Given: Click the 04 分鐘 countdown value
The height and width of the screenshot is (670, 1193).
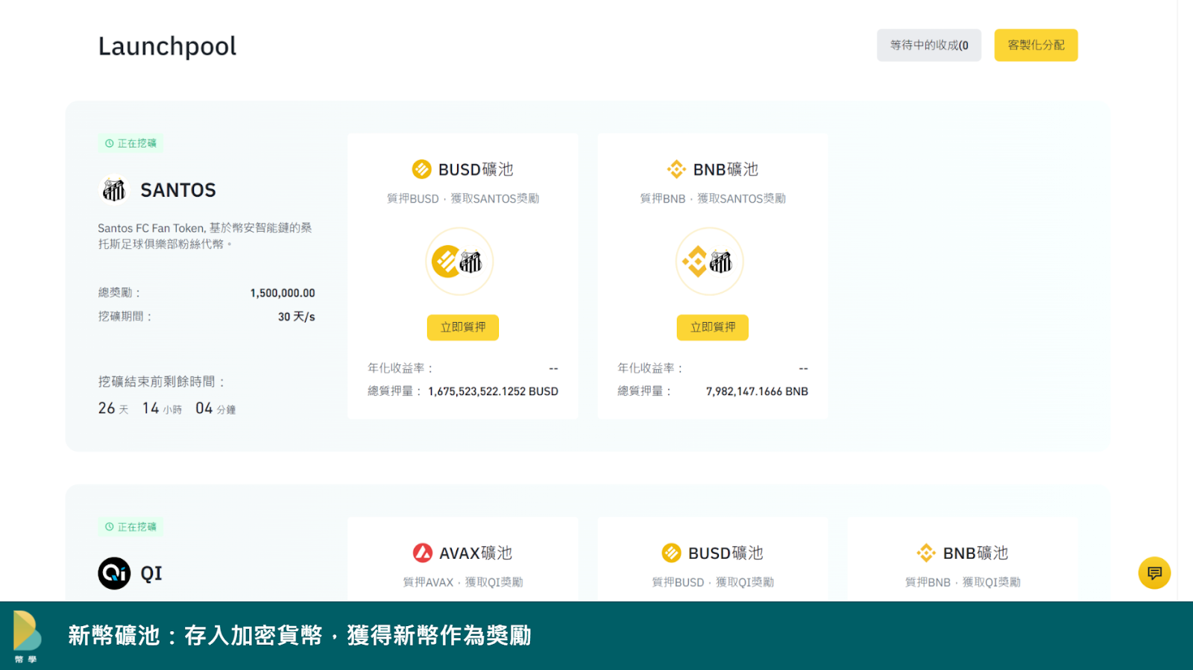Looking at the screenshot, I should tap(215, 408).
